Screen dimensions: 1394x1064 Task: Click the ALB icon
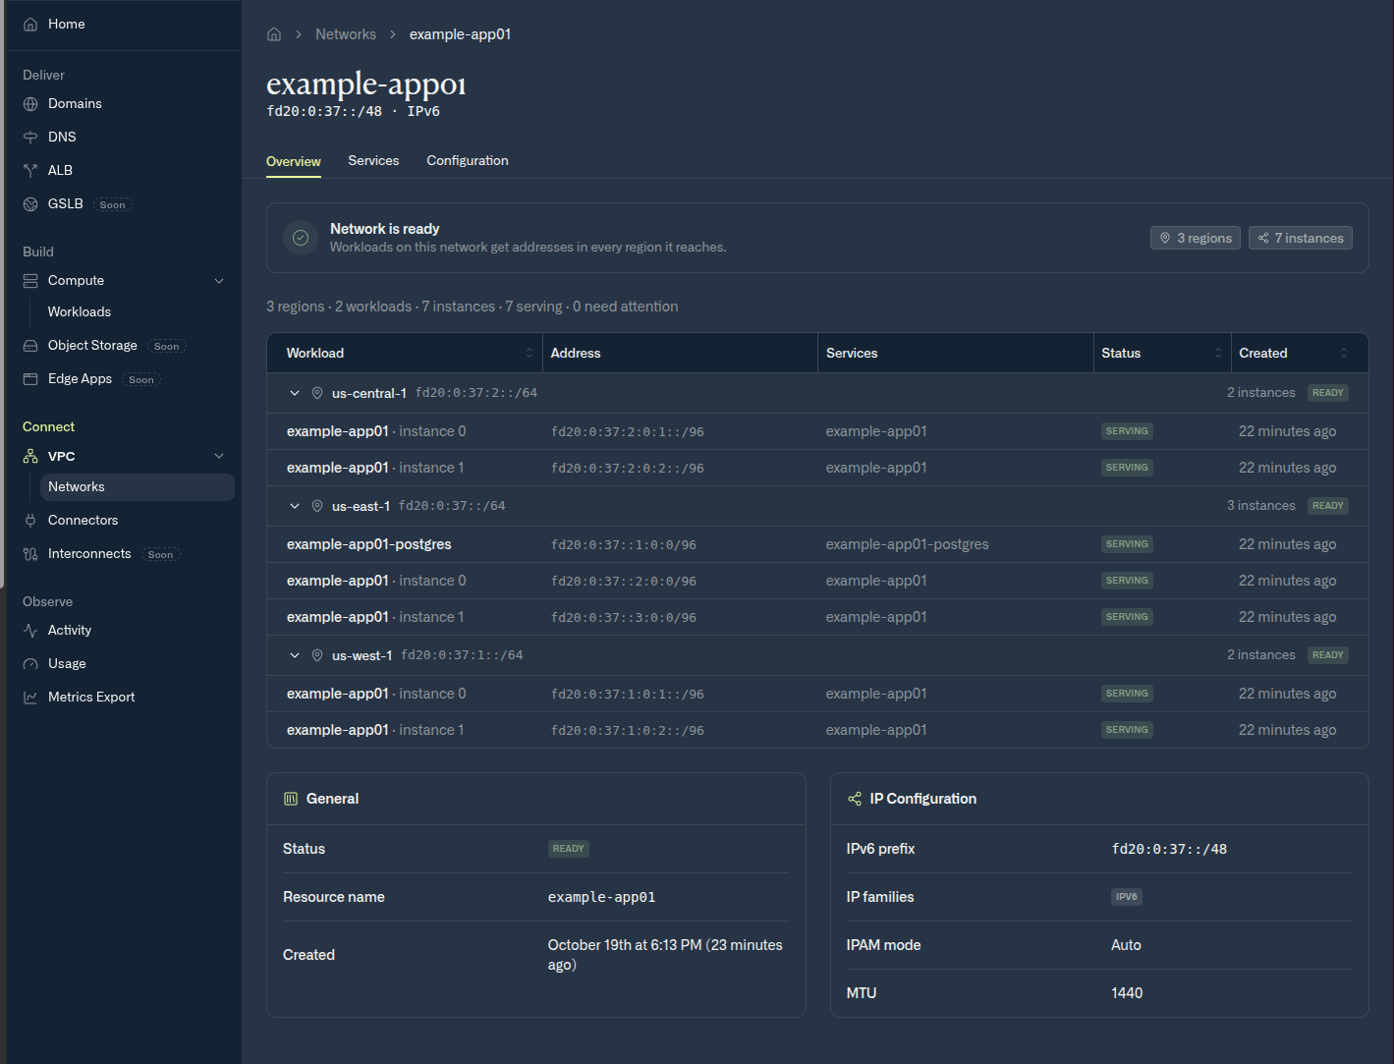coord(30,171)
